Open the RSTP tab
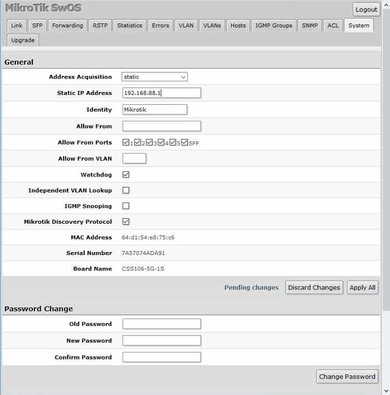390x395 pixels. (100, 26)
